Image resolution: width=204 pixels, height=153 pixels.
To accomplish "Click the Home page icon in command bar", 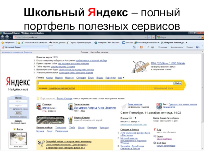I will click(134, 47).
